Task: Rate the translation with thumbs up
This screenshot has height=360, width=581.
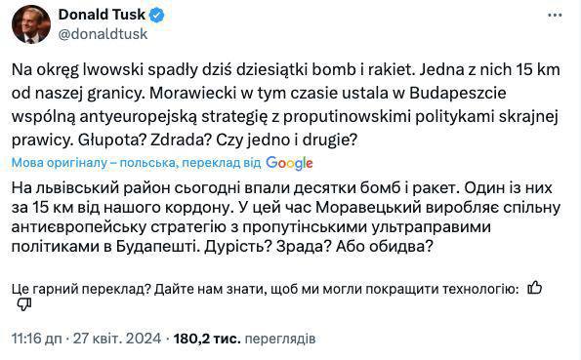Action: click(x=535, y=288)
